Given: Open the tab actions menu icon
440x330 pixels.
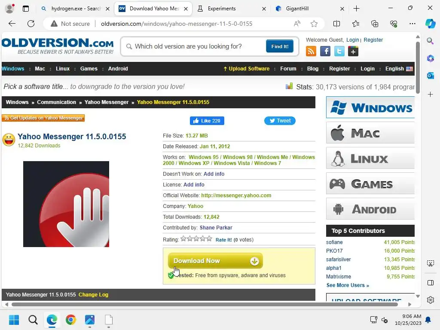Looking at the screenshot, I should (26, 9).
